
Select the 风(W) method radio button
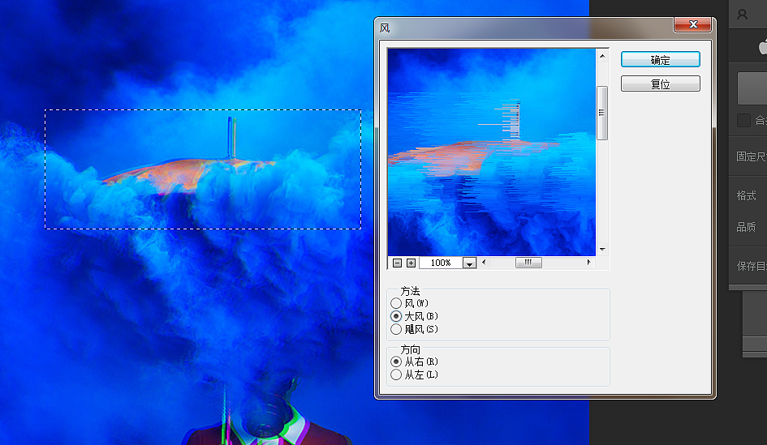(396, 303)
